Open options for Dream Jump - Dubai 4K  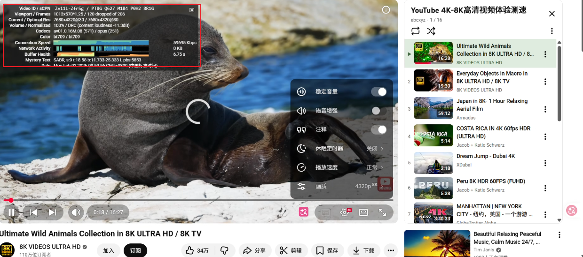pos(545,163)
